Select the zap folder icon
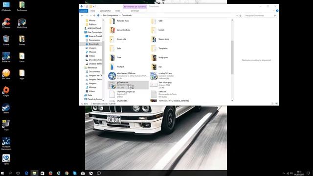Image resolution: width=313 pixels, height=176 pixels. tap(154, 66)
